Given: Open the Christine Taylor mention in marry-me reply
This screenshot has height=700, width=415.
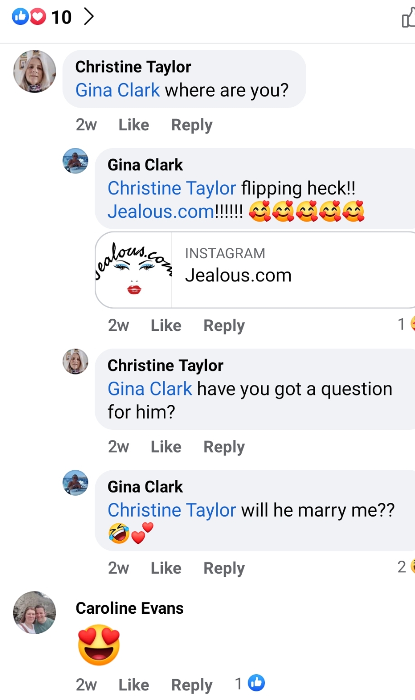Looking at the screenshot, I should click(x=171, y=510).
